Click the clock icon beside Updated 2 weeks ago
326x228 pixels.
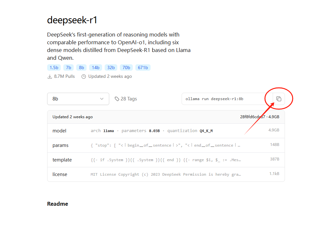point(84,77)
